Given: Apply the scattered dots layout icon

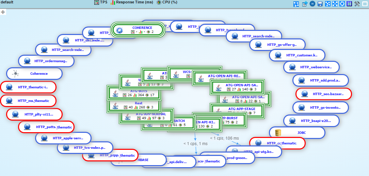Looking at the screenshot, I should point(327,4).
